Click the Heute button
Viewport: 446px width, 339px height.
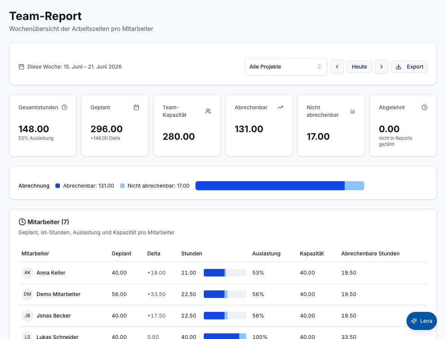[x=359, y=67]
